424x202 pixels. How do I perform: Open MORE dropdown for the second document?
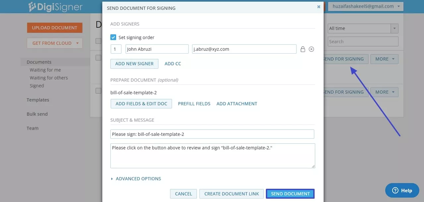(384, 92)
